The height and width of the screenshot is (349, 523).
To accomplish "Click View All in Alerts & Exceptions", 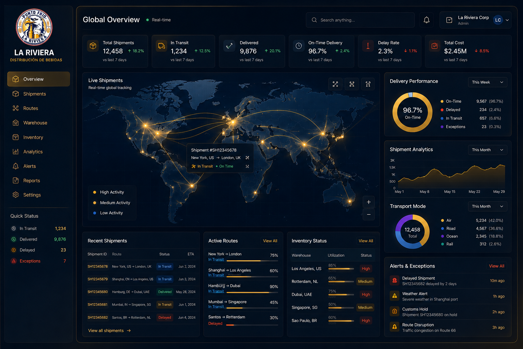I will point(496,266).
